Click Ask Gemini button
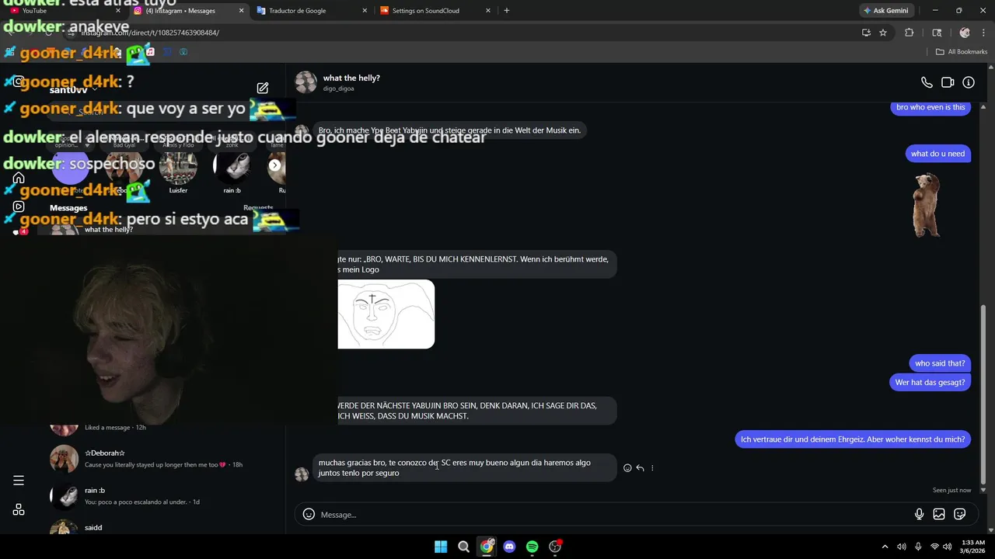Image resolution: width=995 pixels, height=559 pixels. coord(885,11)
